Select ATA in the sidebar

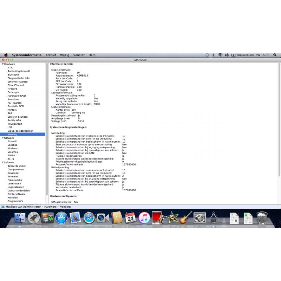point(10,67)
